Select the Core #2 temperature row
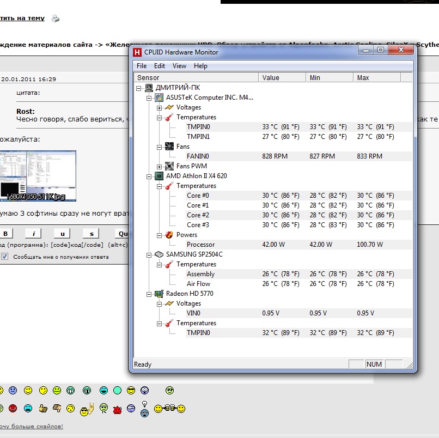Viewport: 439px width, 438px height. pos(299,215)
